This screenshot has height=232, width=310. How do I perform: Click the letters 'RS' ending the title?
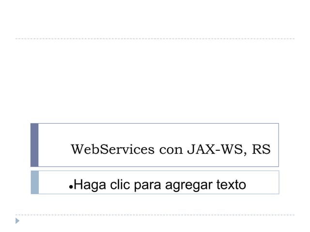(x=261, y=149)
